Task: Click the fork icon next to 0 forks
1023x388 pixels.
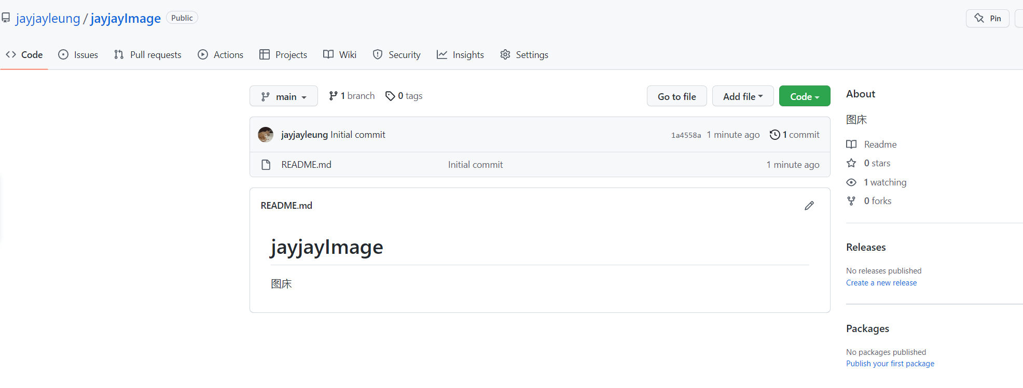Action: tap(851, 201)
